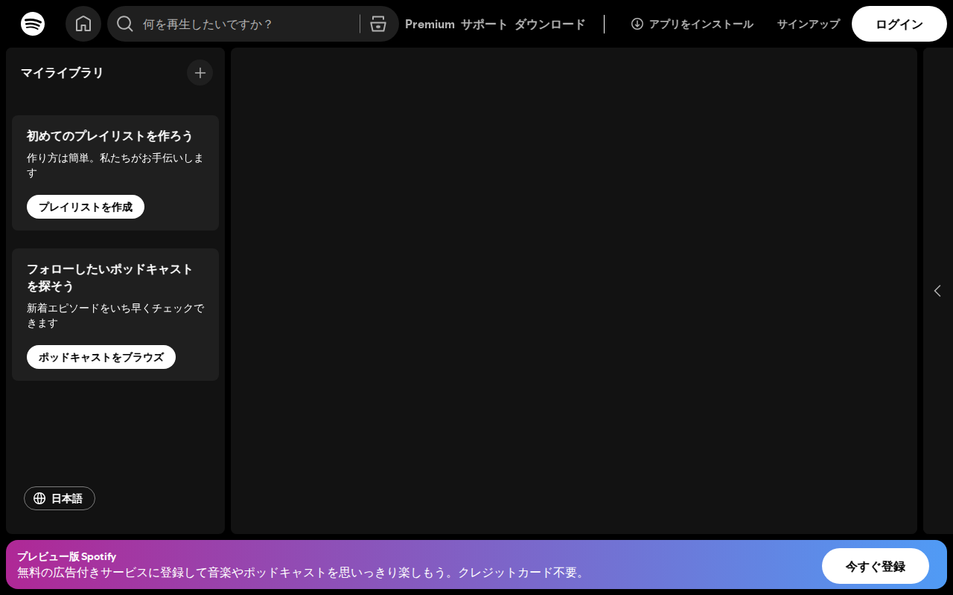This screenshot has width=953, height=595.
Task: Open the ダウンロード menu item
Action: 549,24
